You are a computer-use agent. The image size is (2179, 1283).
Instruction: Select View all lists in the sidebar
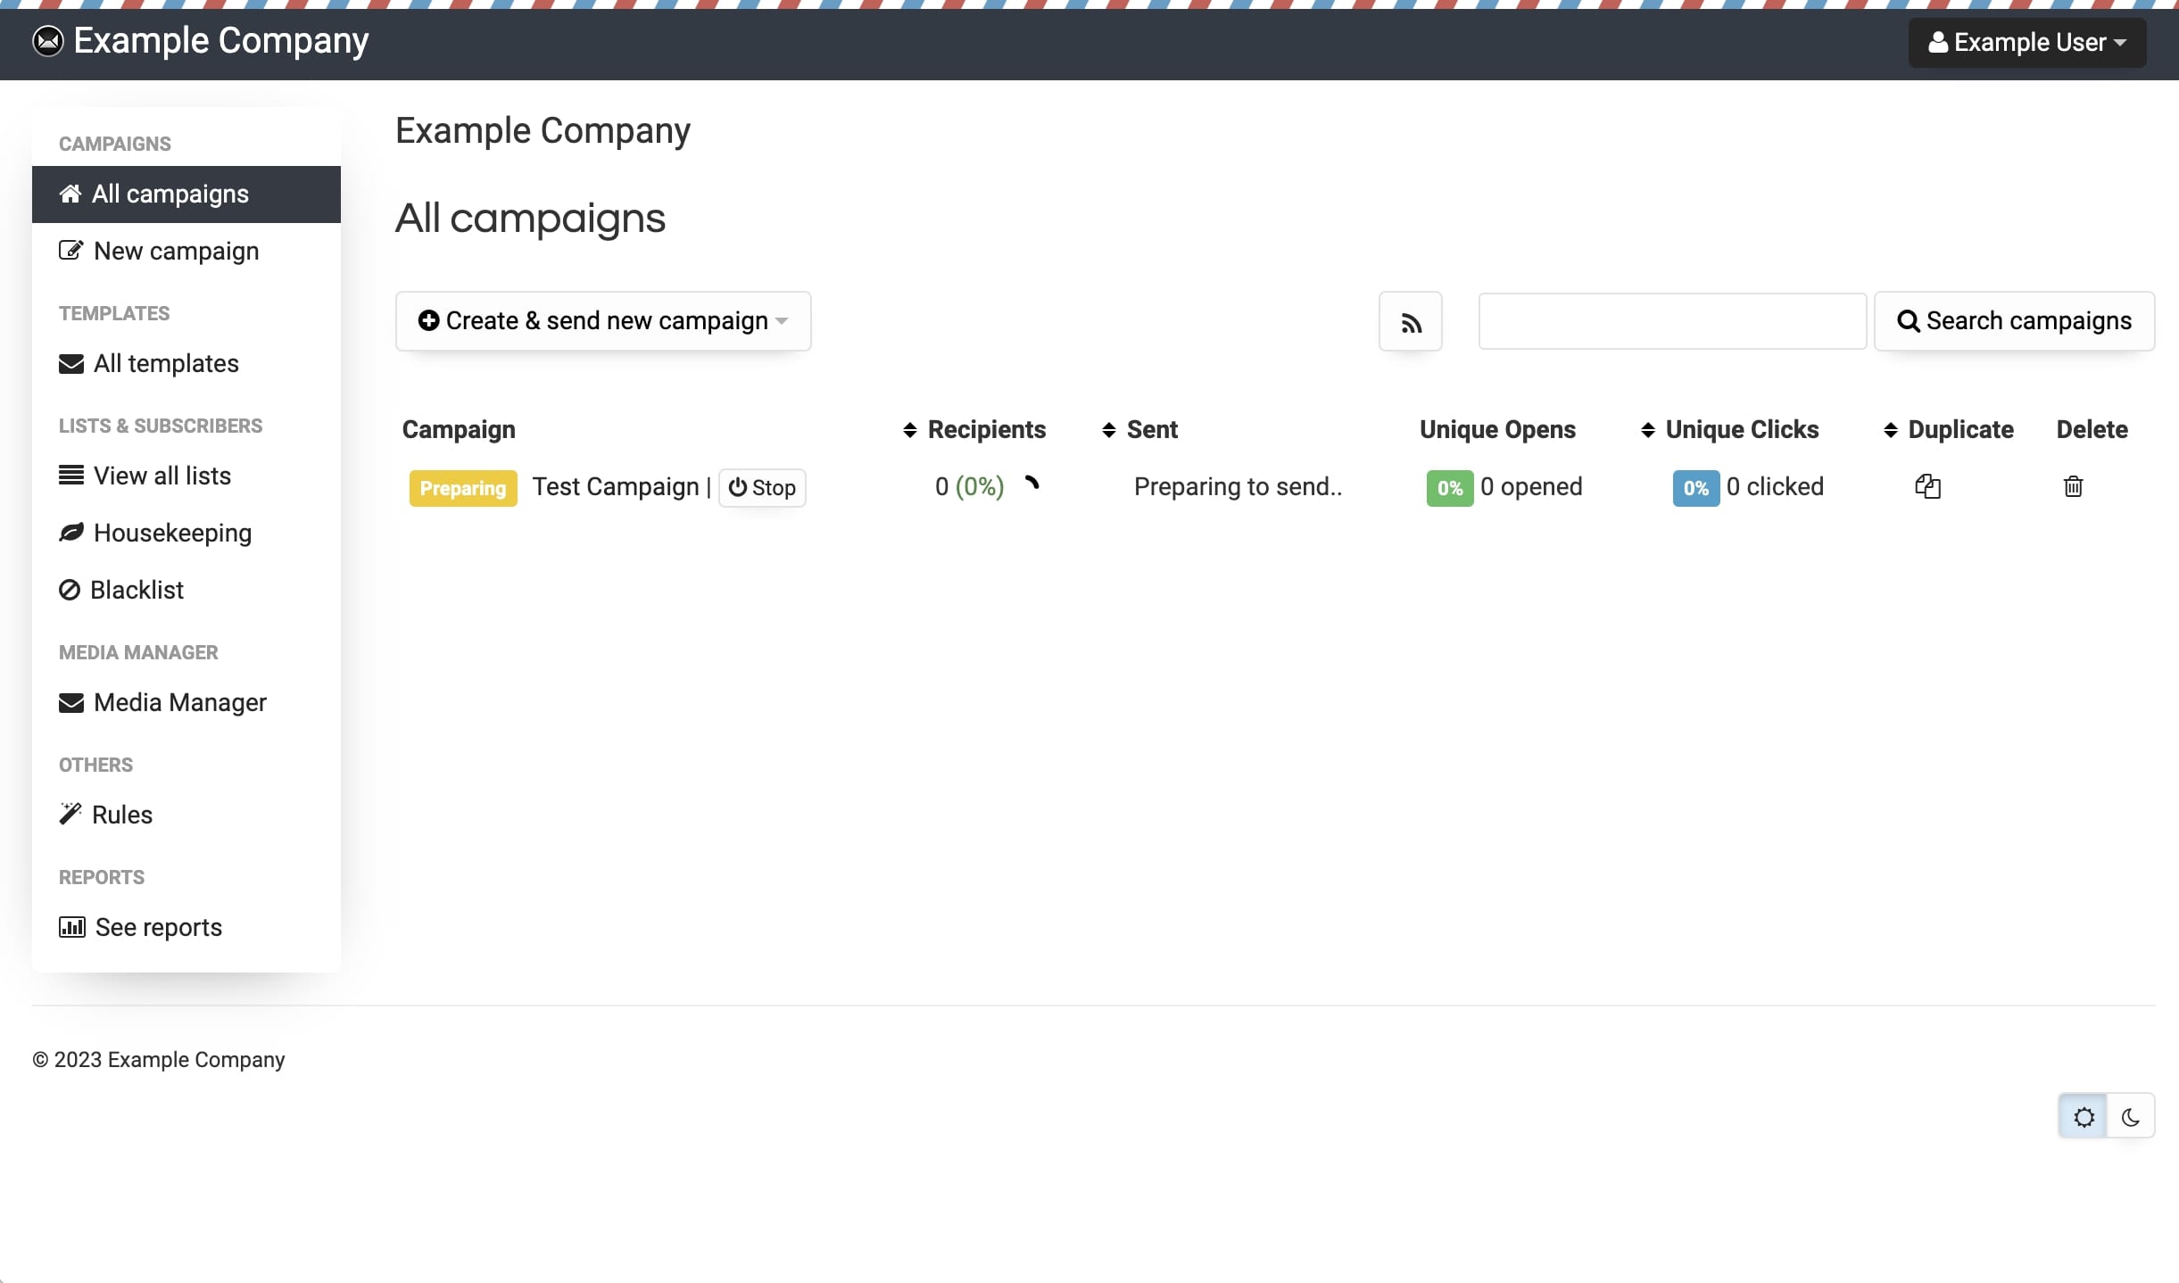point(162,476)
